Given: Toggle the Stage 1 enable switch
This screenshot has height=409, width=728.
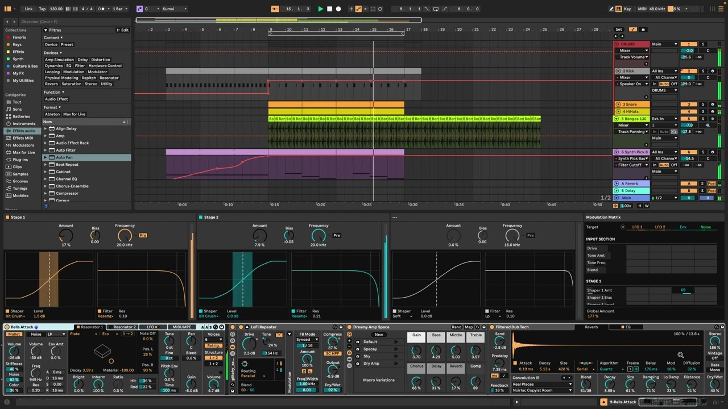Looking at the screenshot, I should coord(7,217).
